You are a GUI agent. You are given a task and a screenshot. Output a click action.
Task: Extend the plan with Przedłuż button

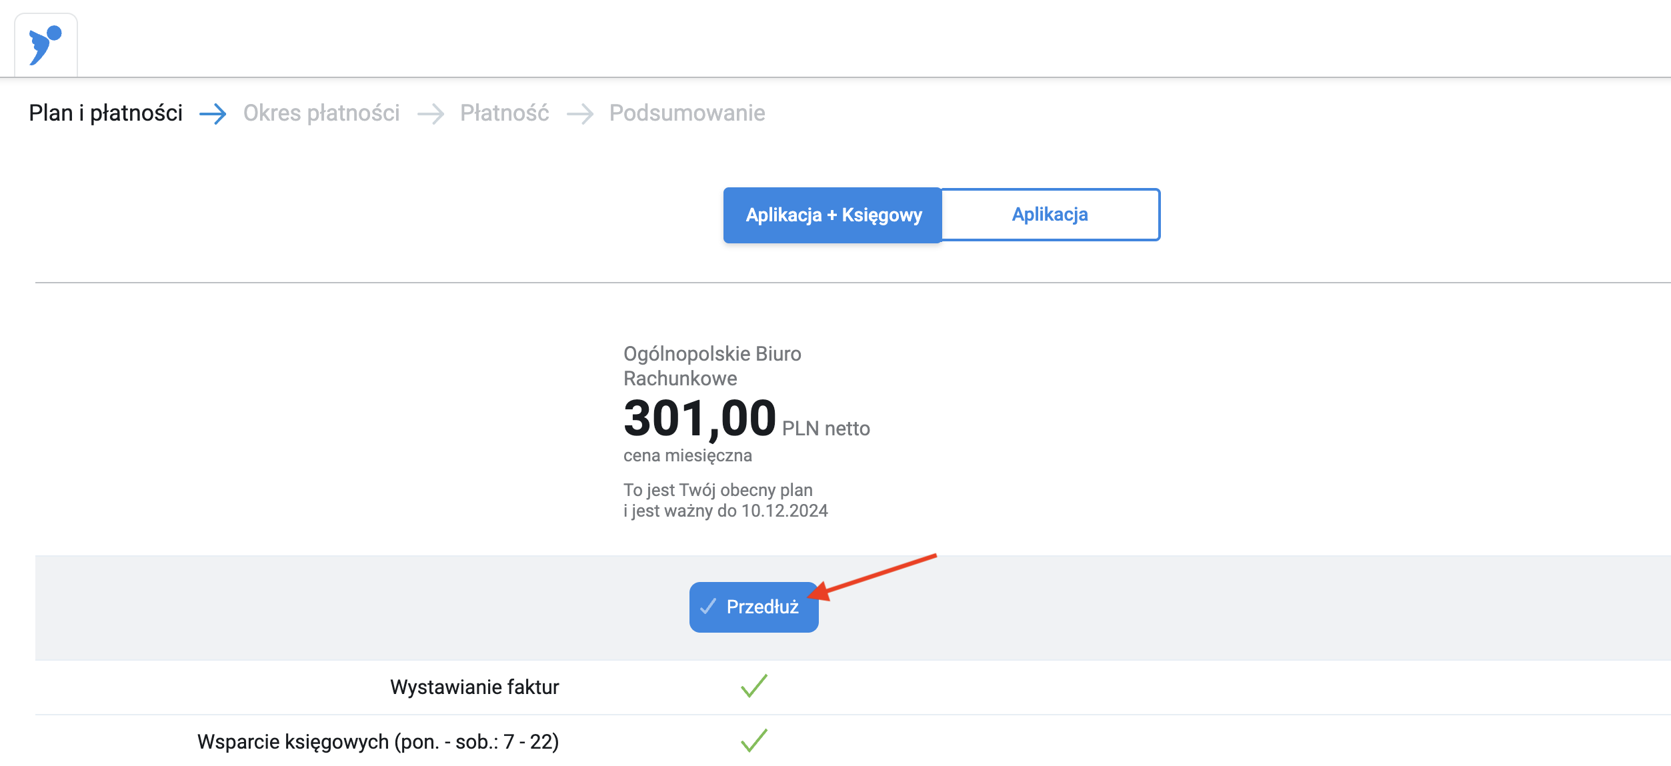tap(754, 607)
